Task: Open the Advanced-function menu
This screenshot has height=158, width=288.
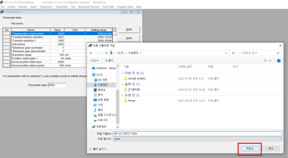Action: pyautogui.click(x=89, y=7)
